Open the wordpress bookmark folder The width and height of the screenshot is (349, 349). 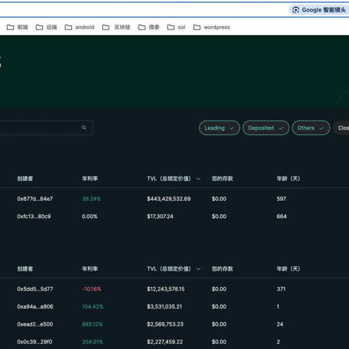(212, 27)
